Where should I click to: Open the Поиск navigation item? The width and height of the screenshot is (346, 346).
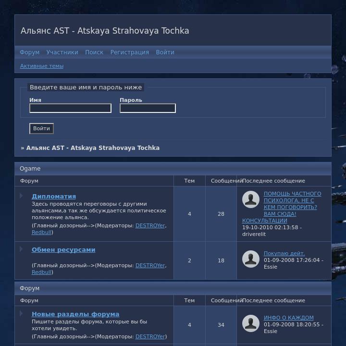pos(94,52)
